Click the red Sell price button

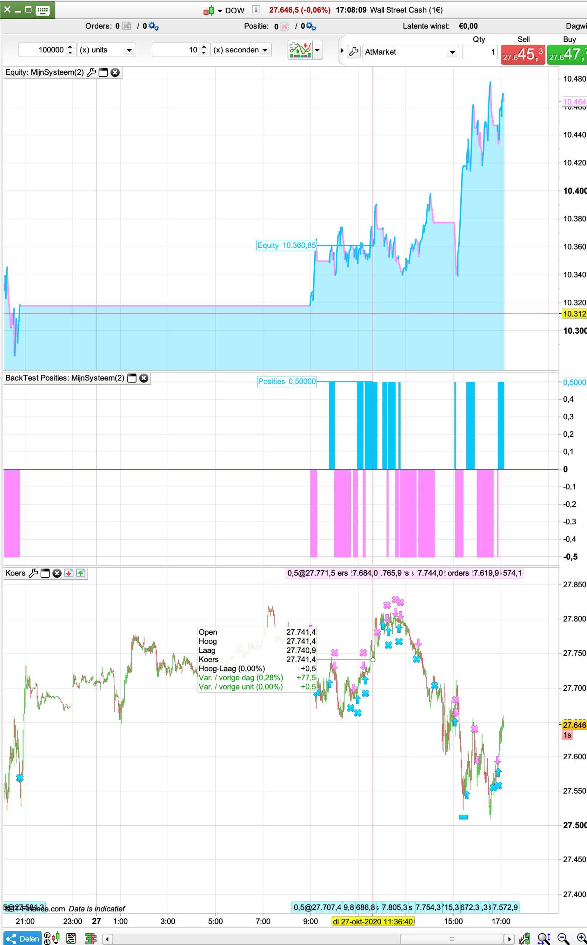523,55
